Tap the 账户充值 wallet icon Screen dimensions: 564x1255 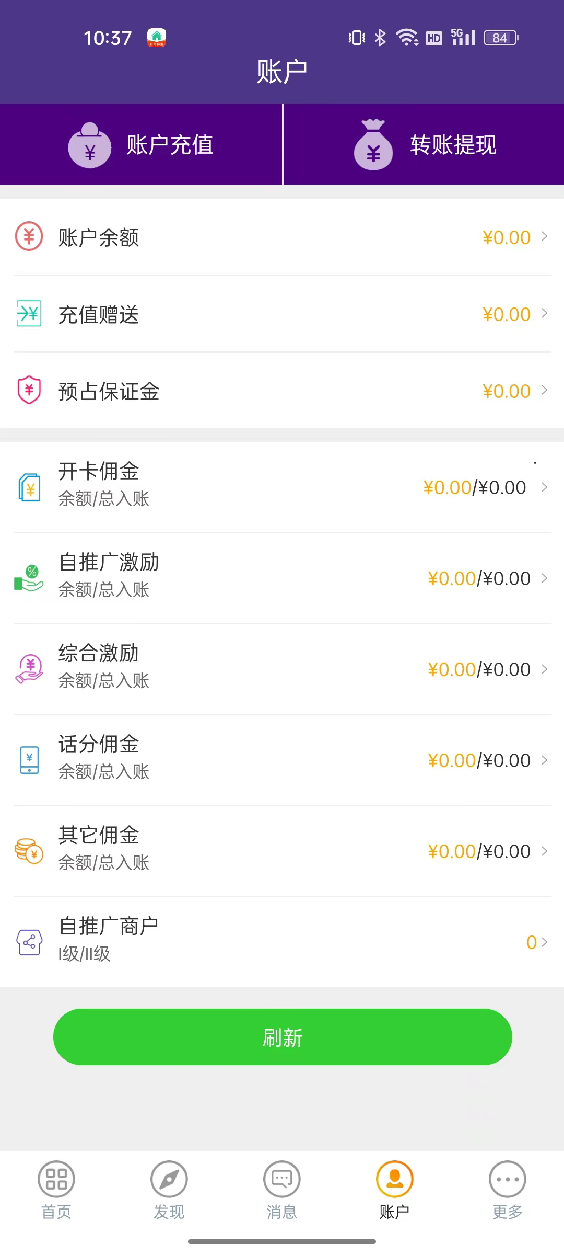click(90, 146)
